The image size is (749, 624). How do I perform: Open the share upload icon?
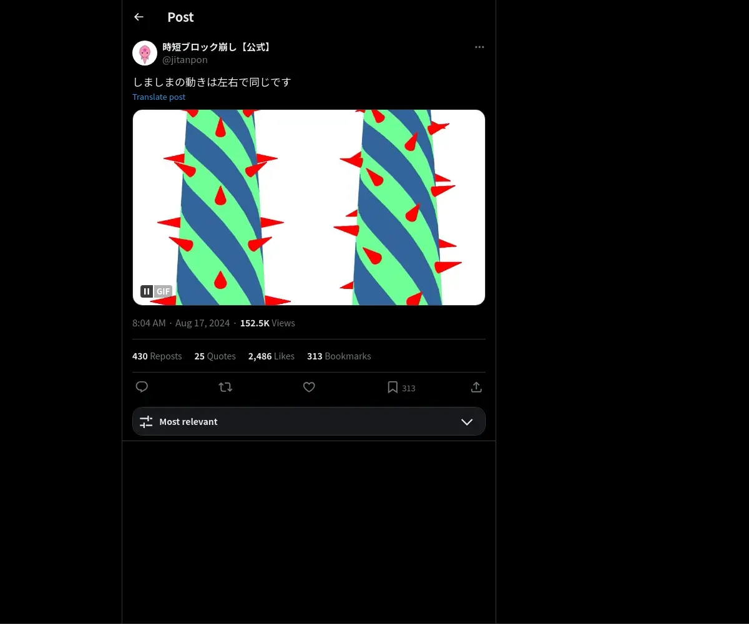(x=476, y=388)
